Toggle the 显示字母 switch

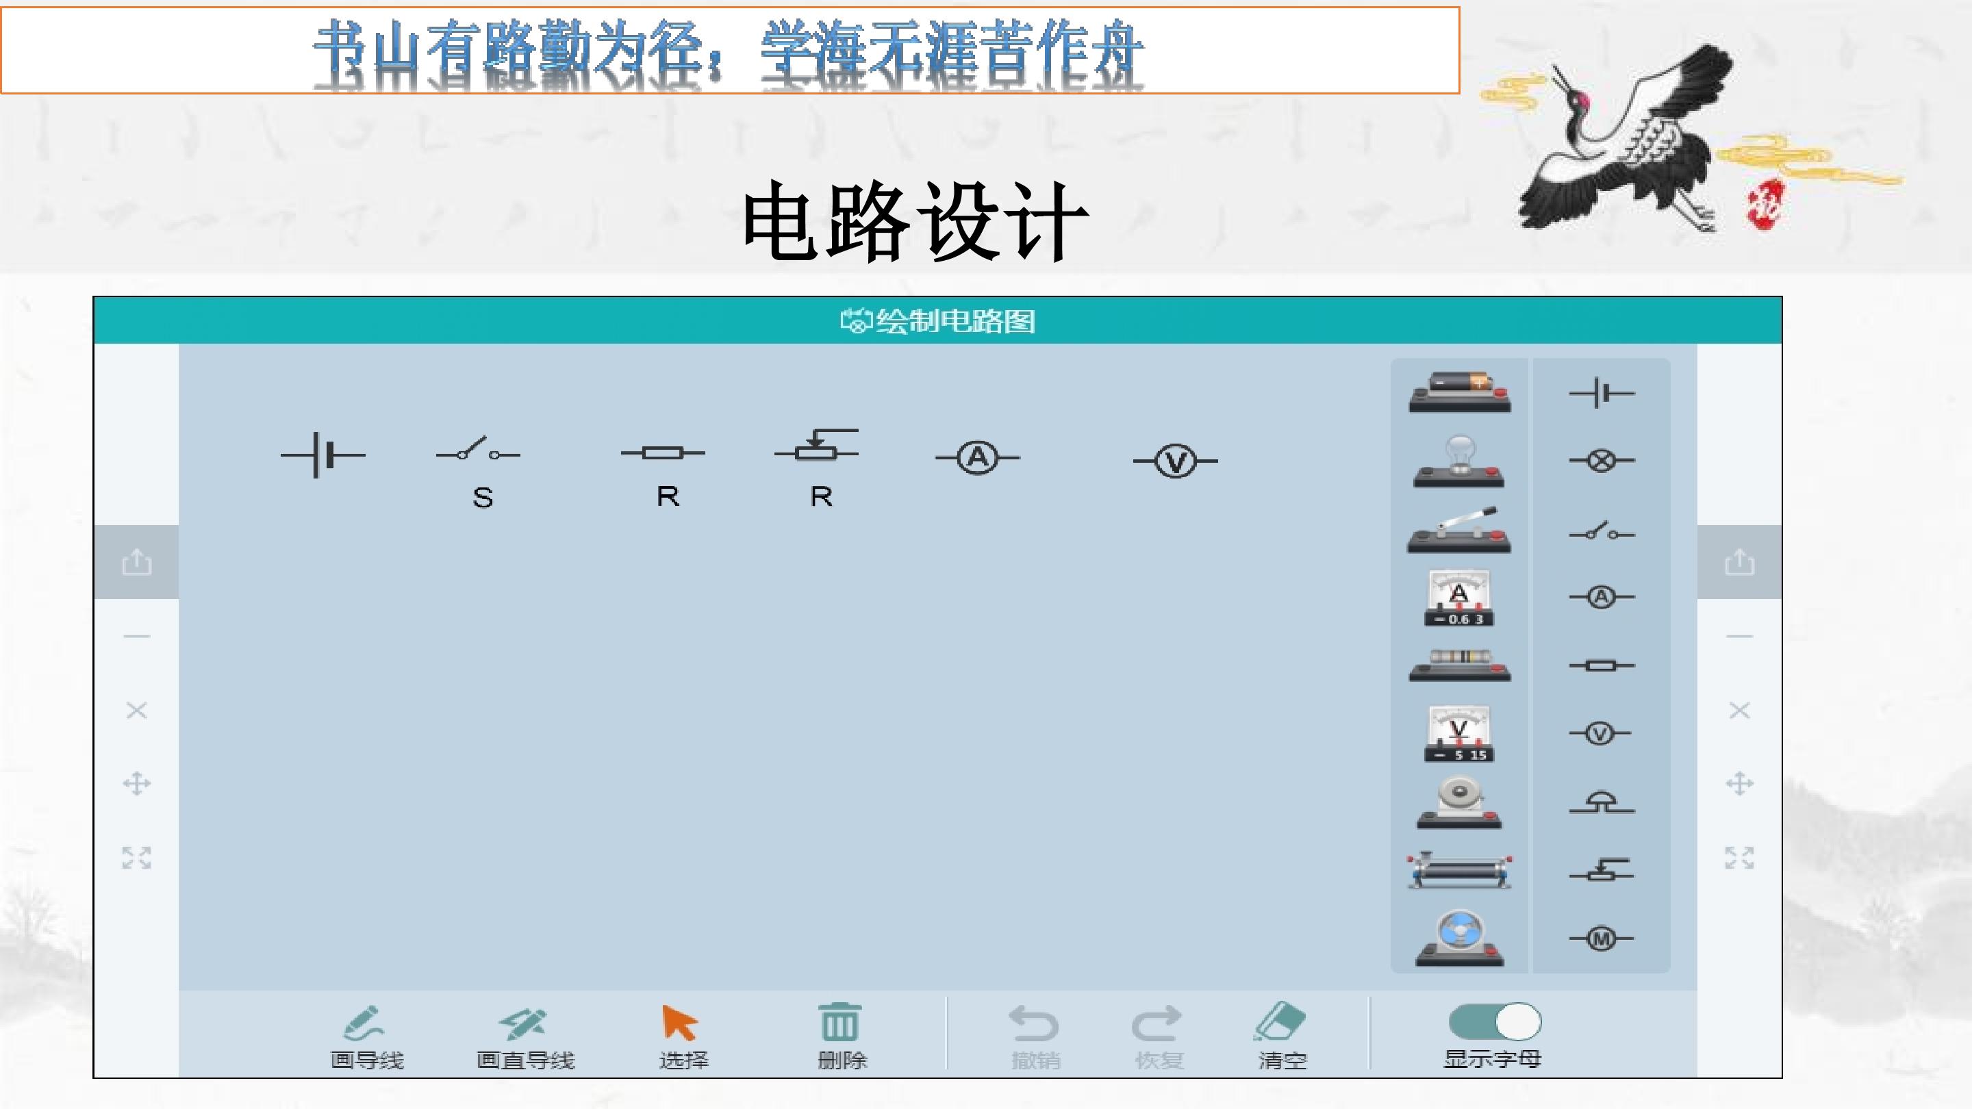1494,1022
